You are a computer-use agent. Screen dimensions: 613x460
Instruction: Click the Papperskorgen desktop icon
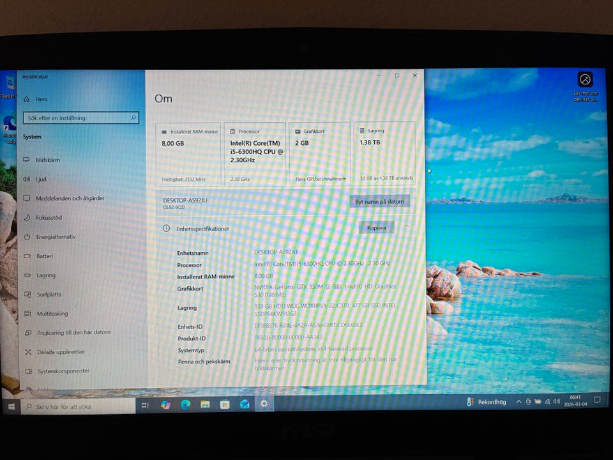[x=8, y=87]
